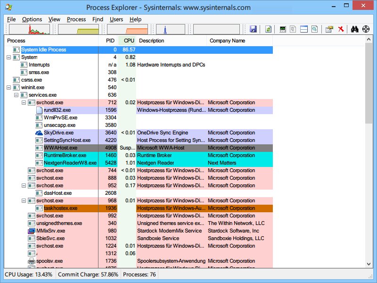Click the spoolsv.exe printer icon

(x=32, y=261)
